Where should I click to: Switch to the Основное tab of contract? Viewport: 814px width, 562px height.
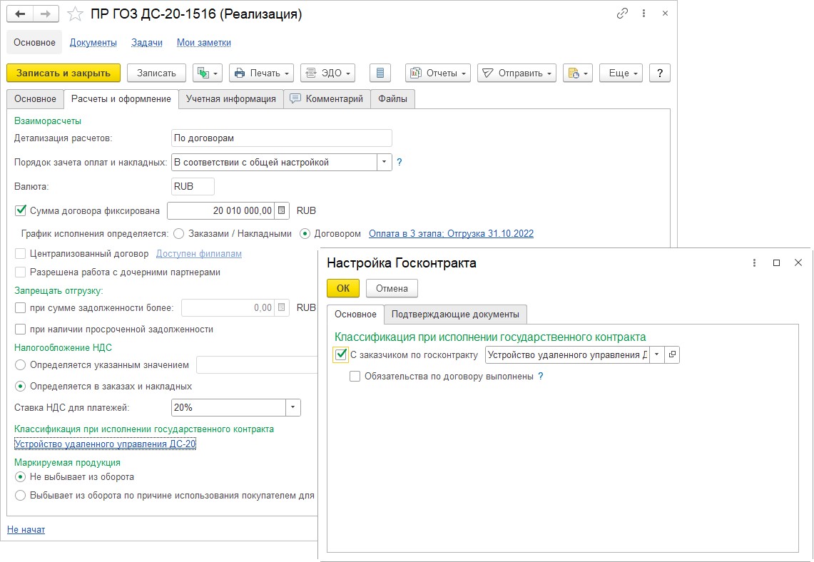pyautogui.click(x=35, y=98)
